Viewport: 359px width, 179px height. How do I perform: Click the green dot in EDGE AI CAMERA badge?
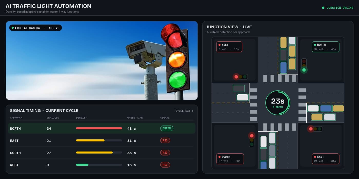[x=13, y=28]
